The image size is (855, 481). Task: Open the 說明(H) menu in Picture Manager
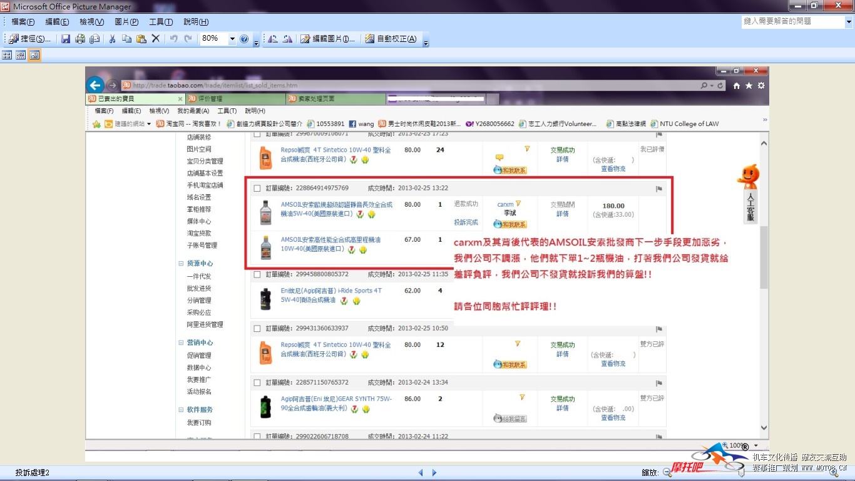[x=196, y=22]
